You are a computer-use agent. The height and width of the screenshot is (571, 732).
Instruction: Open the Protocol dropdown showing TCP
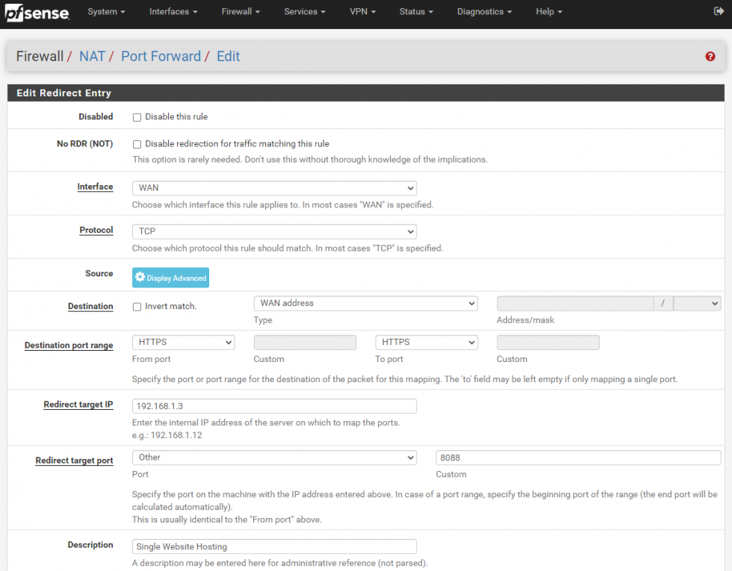click(274, 231)
